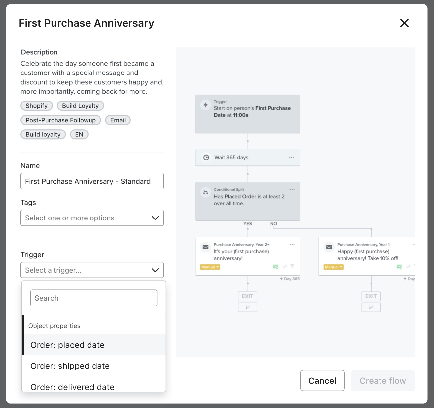Toggle Manual status on Year 2+ email
434x408 pixels.
click(210, 267)
